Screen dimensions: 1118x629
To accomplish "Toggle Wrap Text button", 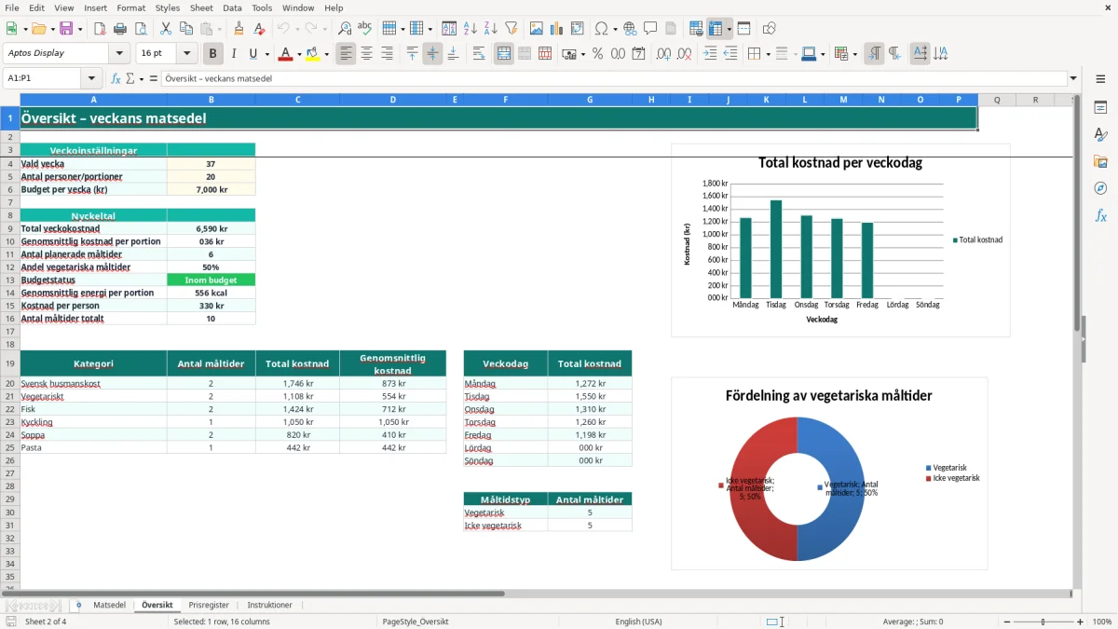I will click(479, 54).
